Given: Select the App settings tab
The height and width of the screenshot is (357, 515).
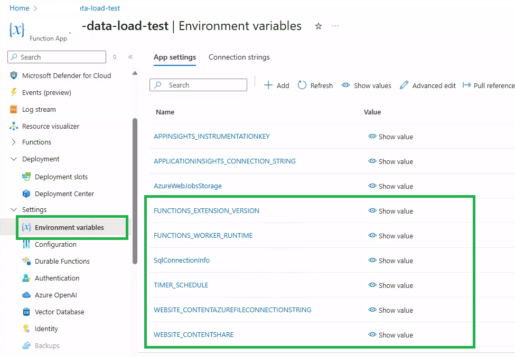Looking at the screenshot, I should point(175,57).
